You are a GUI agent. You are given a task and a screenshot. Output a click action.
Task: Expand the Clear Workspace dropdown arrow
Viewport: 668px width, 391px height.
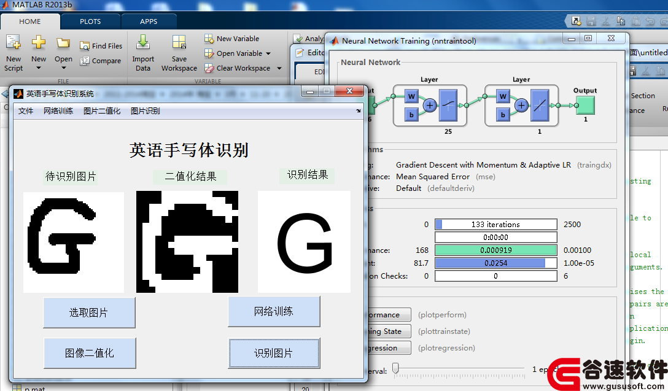click(279, 68)
